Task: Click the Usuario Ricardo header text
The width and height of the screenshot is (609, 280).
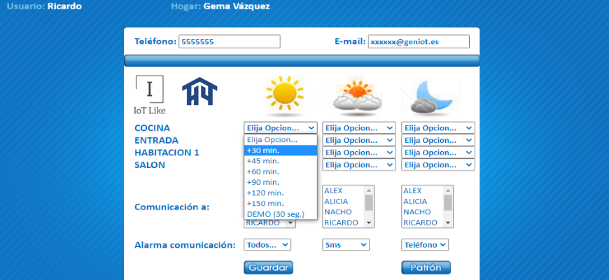Action: coord(45,6)
